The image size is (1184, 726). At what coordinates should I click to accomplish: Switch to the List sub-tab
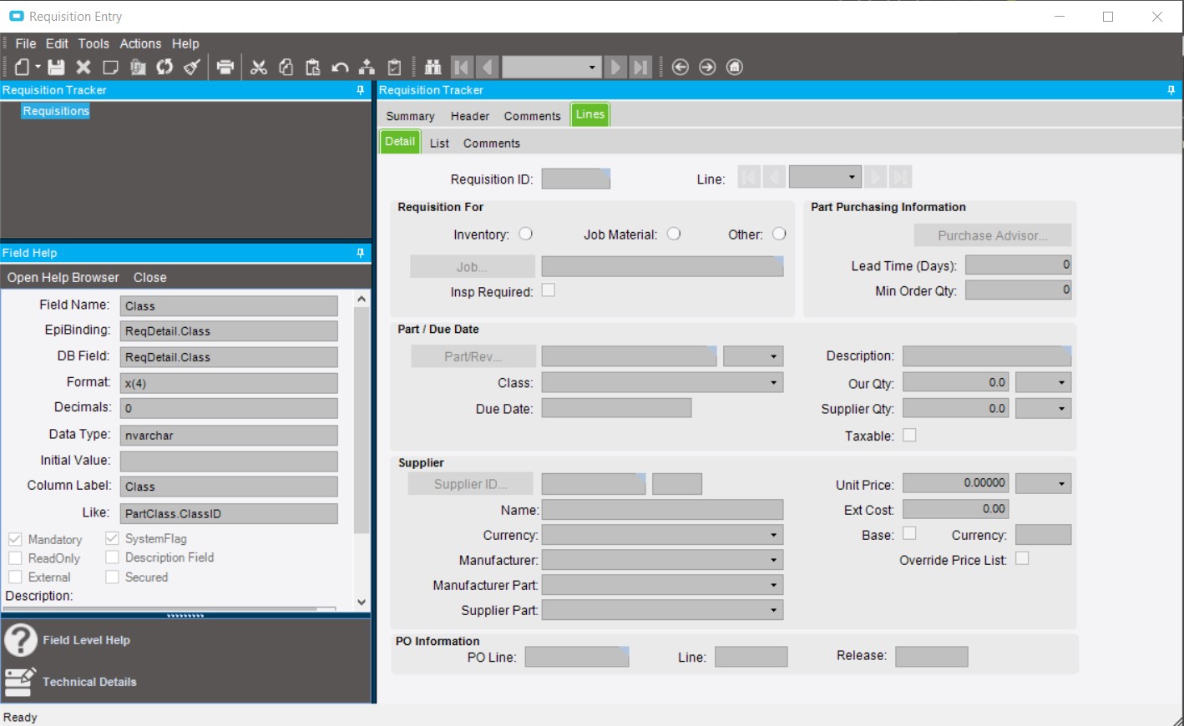[439, 143]
